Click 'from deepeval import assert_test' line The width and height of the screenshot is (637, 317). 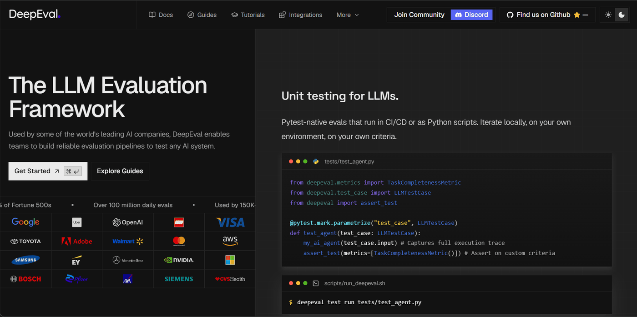[344, 203]
